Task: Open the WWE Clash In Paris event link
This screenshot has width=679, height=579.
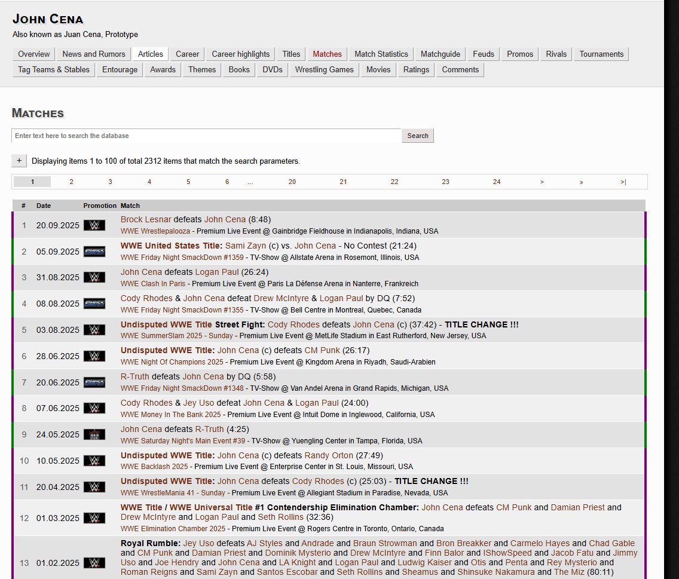Action: coord(153,284)
